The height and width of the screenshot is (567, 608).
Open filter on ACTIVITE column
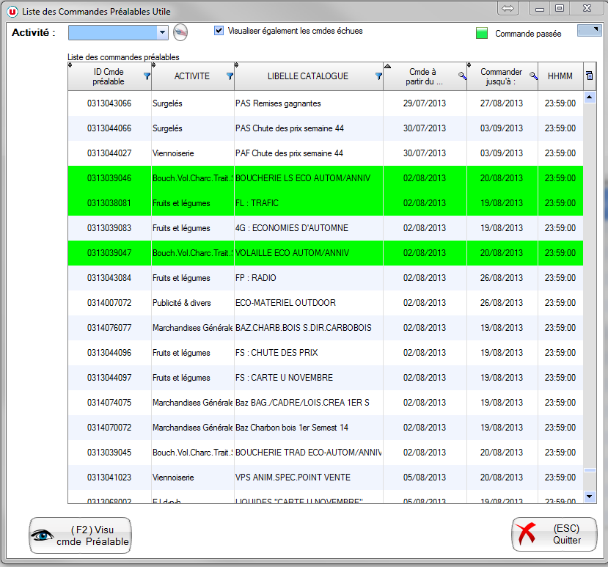pos(230,76)
